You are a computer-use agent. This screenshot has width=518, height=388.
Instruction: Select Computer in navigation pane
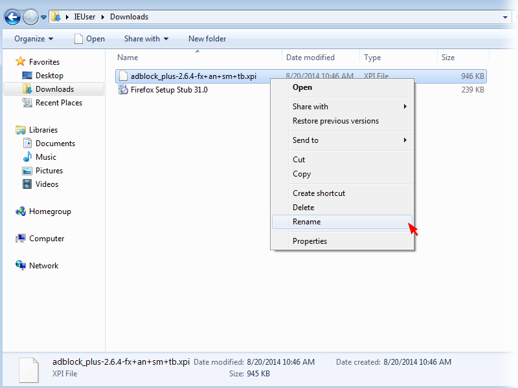point(47,239)
